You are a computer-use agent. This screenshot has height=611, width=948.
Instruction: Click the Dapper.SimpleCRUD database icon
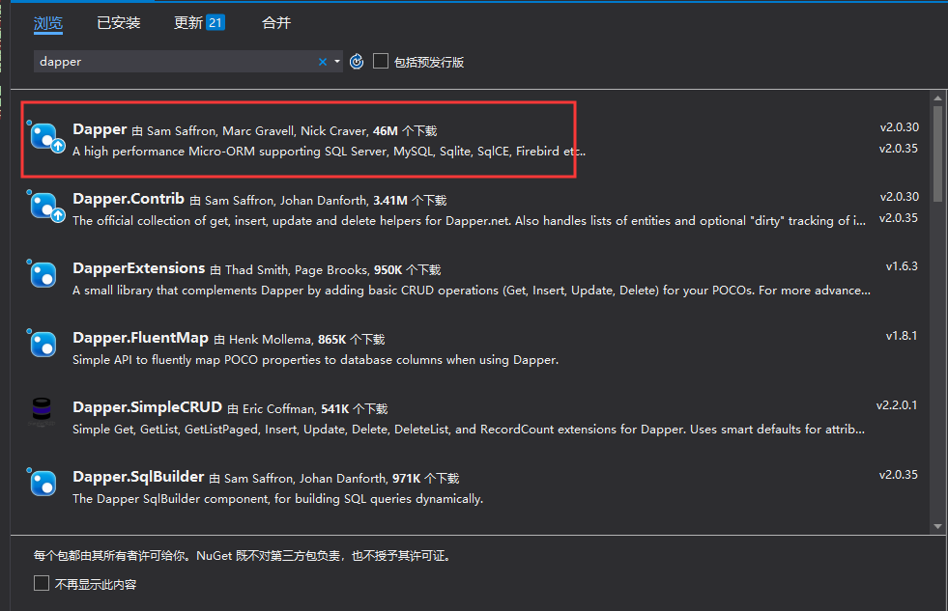(x=42, y=410)
